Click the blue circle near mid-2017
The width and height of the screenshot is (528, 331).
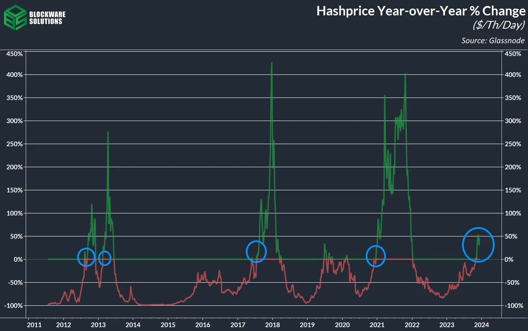pos(256,251)
